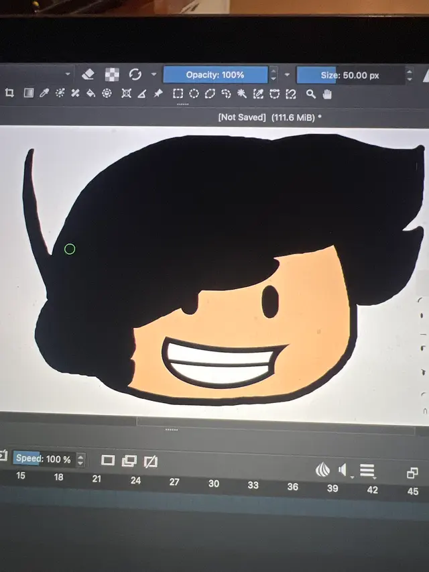Jump to frame 21 on timeline
Viewport: 429px width, 572px height.
(x=97, y=479)
